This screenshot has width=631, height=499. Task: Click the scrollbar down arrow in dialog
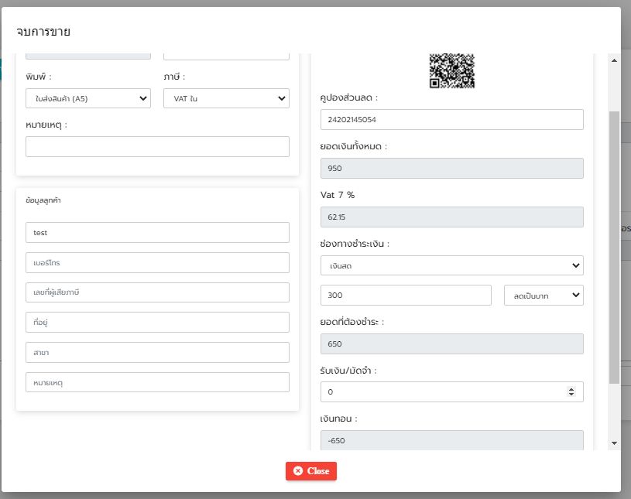coord(614,443)
